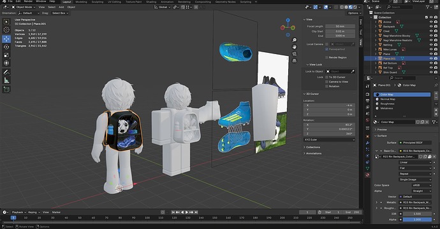
Task: Pin the properties editor context
Action: click(x=436, y=85)
